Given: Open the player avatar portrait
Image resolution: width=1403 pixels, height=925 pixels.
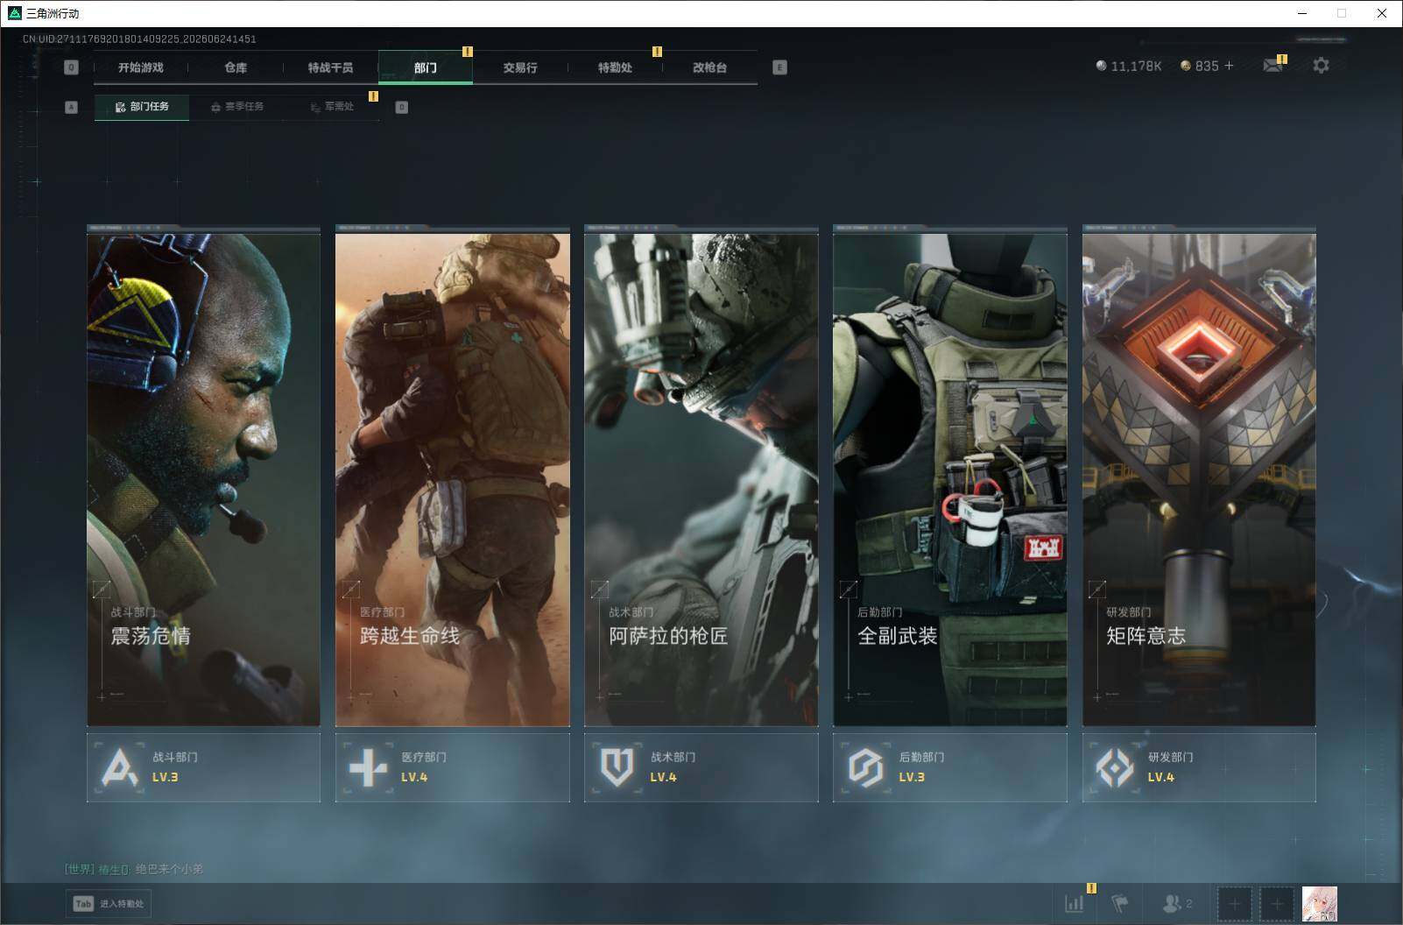Looking at the screenshot, I should [1320, 903].
